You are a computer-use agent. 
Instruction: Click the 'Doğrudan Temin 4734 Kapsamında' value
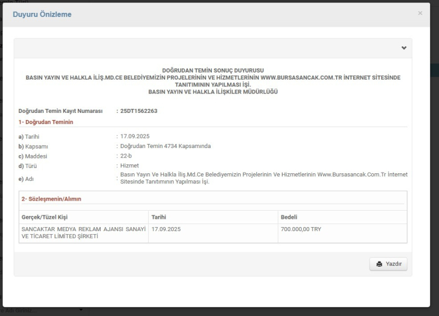pyautogui.click(x=165, y=146)
